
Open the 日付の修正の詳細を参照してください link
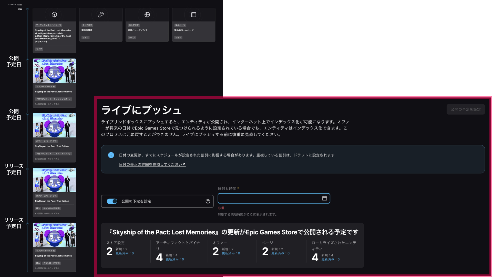click(x=152, y=164)
